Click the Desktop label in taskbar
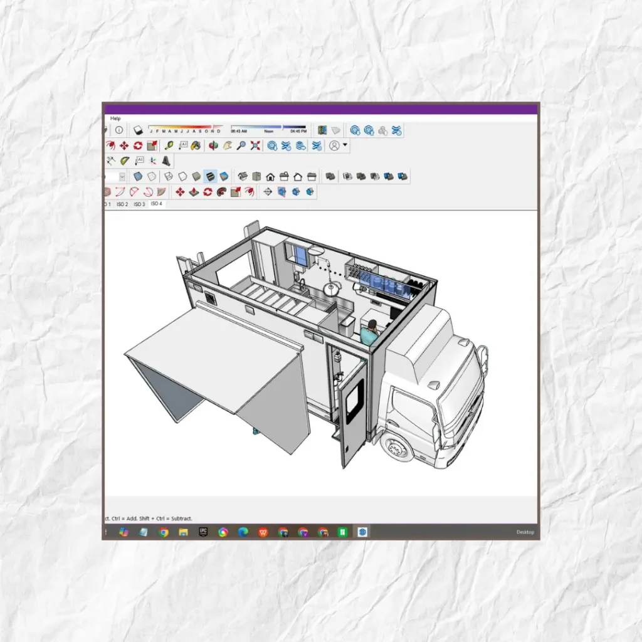Image resolution: width=642 pixels, height=642 pixels. click(x=525, y=532)
